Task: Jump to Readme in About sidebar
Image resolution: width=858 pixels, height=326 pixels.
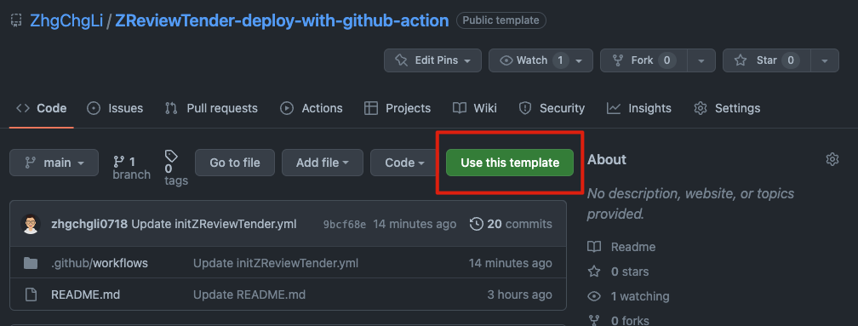Action: [621, 247]
